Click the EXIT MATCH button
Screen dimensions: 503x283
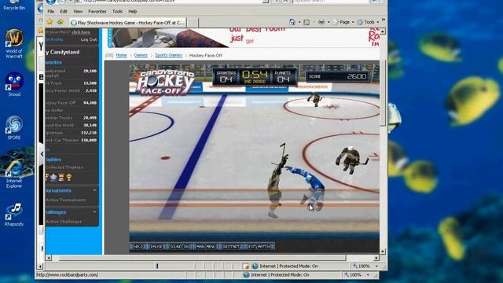(x=259, y=246)
